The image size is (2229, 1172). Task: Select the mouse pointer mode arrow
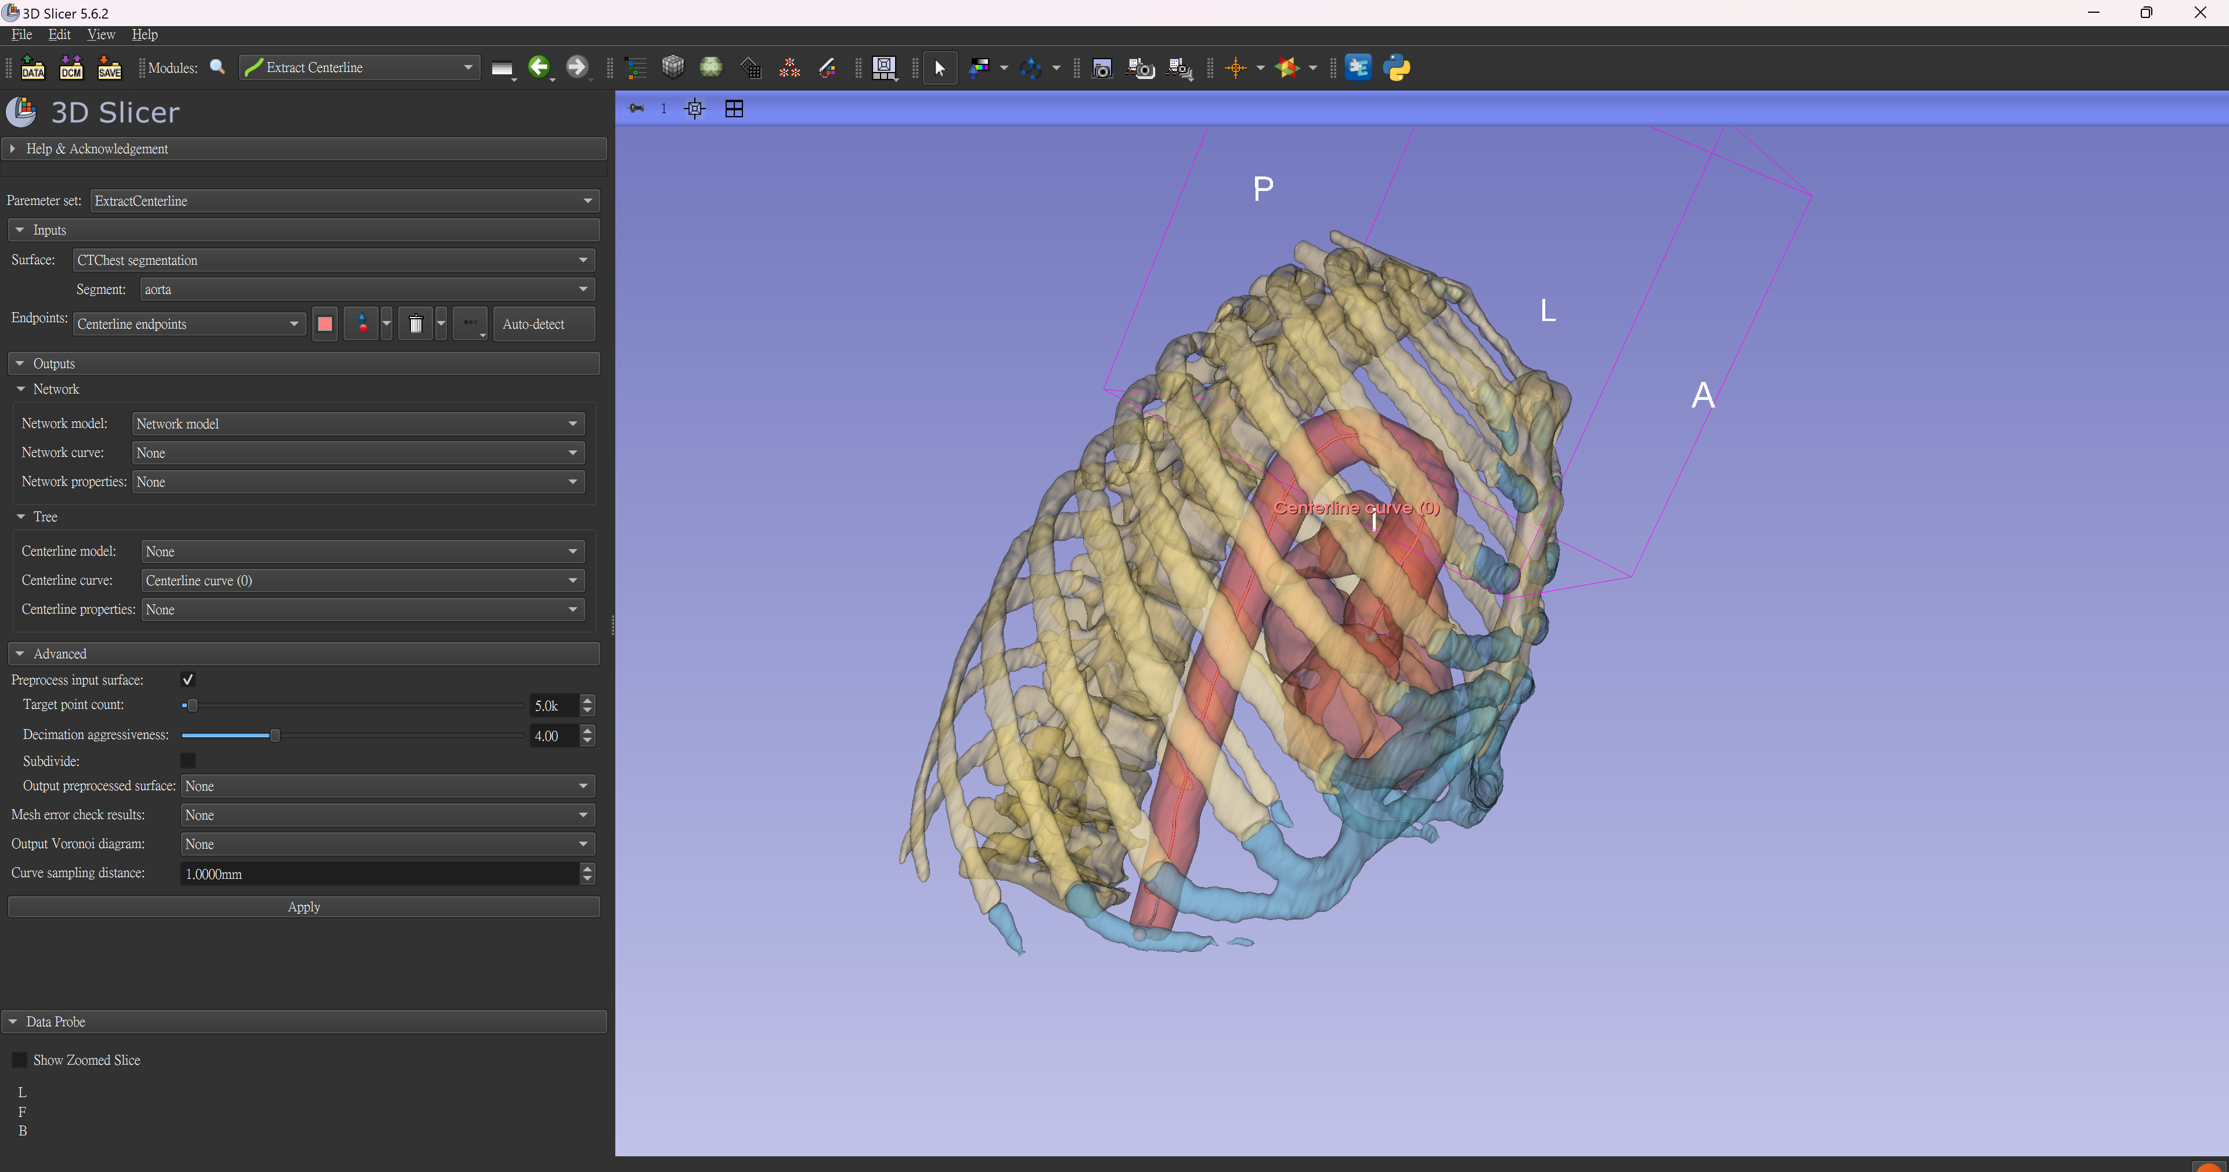click(x=940, y=67)
